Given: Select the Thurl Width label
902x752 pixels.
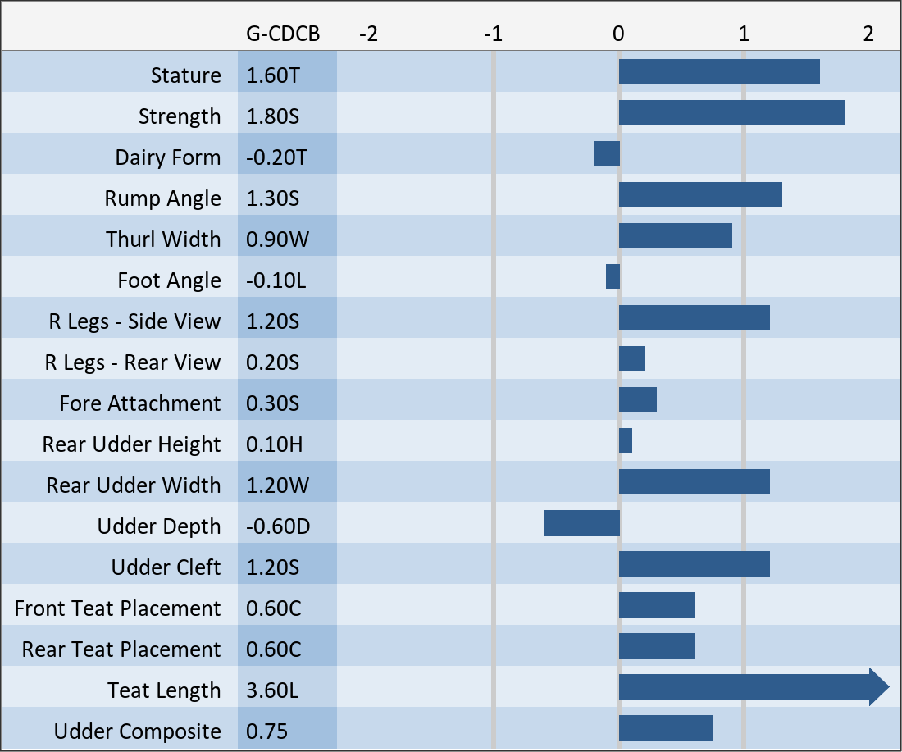Looking at the screenshot, I should pos(163,239).
